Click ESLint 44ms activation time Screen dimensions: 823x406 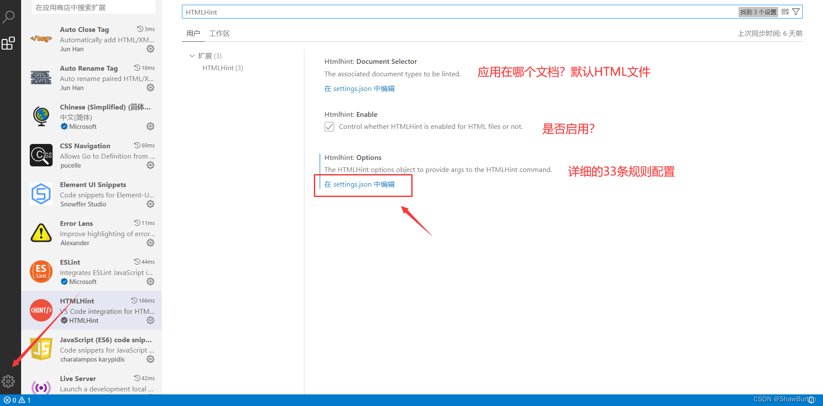pos(144,262)
